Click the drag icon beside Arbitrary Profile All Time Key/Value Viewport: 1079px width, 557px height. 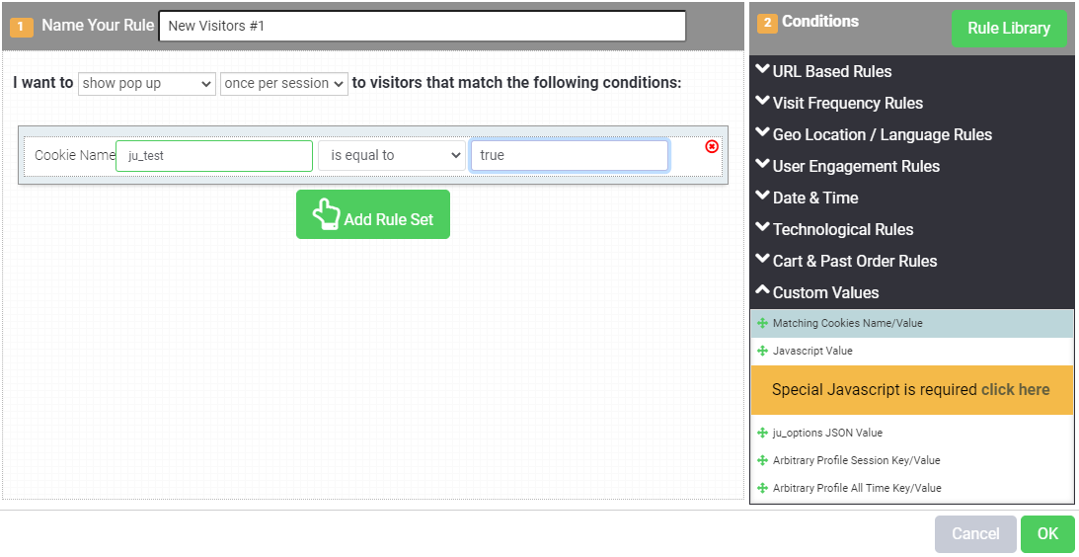[762, 488]
